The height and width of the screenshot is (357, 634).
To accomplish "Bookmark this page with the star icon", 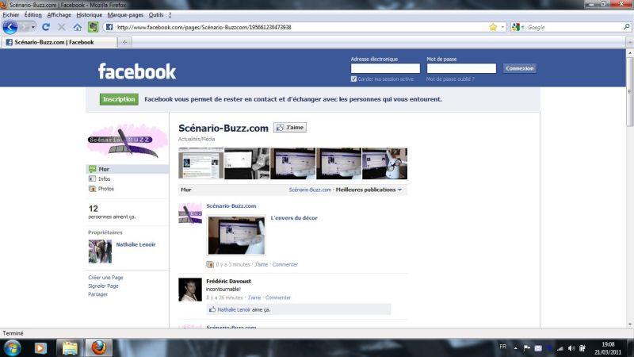I will click(x=493, y=27).
